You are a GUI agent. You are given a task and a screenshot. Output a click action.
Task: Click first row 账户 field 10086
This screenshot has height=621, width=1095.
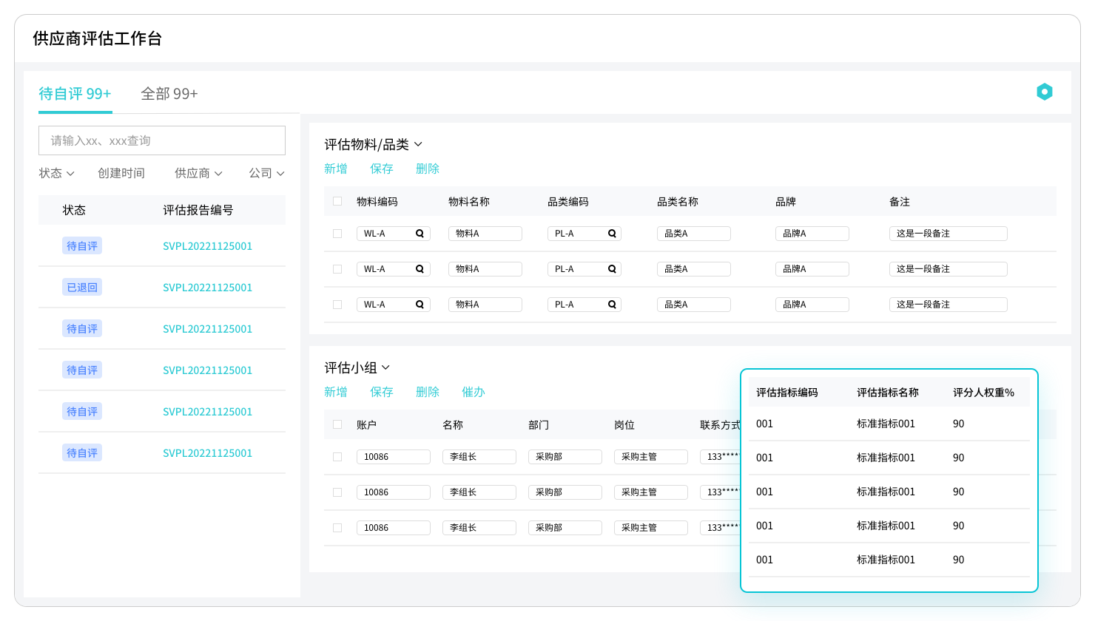pyautogui.click(x=394, y=457)
